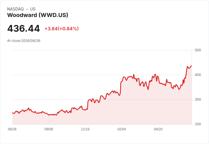Viewport: 209px width, 144px height.
Task: Click the 436.44 current price value
Action: 24,28
